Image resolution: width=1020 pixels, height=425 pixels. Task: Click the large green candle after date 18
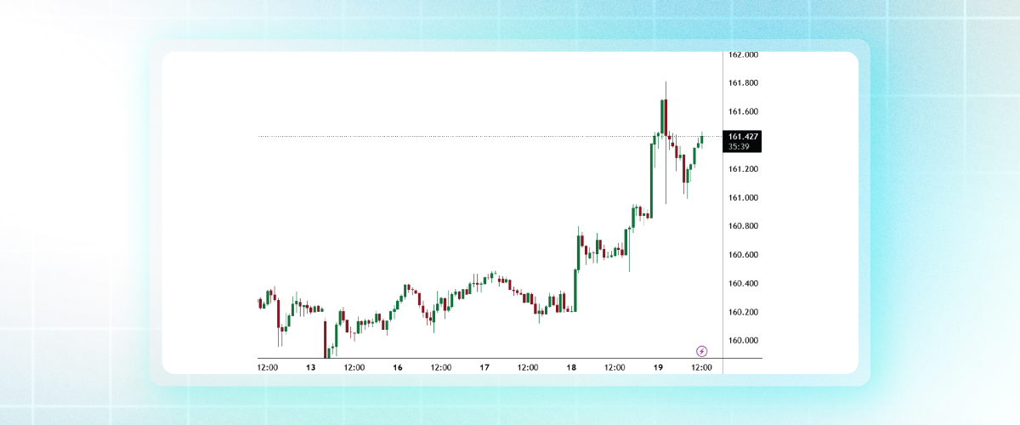(575, 290)
